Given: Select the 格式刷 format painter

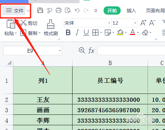Looking at the screenshot, I should point(51,28).
